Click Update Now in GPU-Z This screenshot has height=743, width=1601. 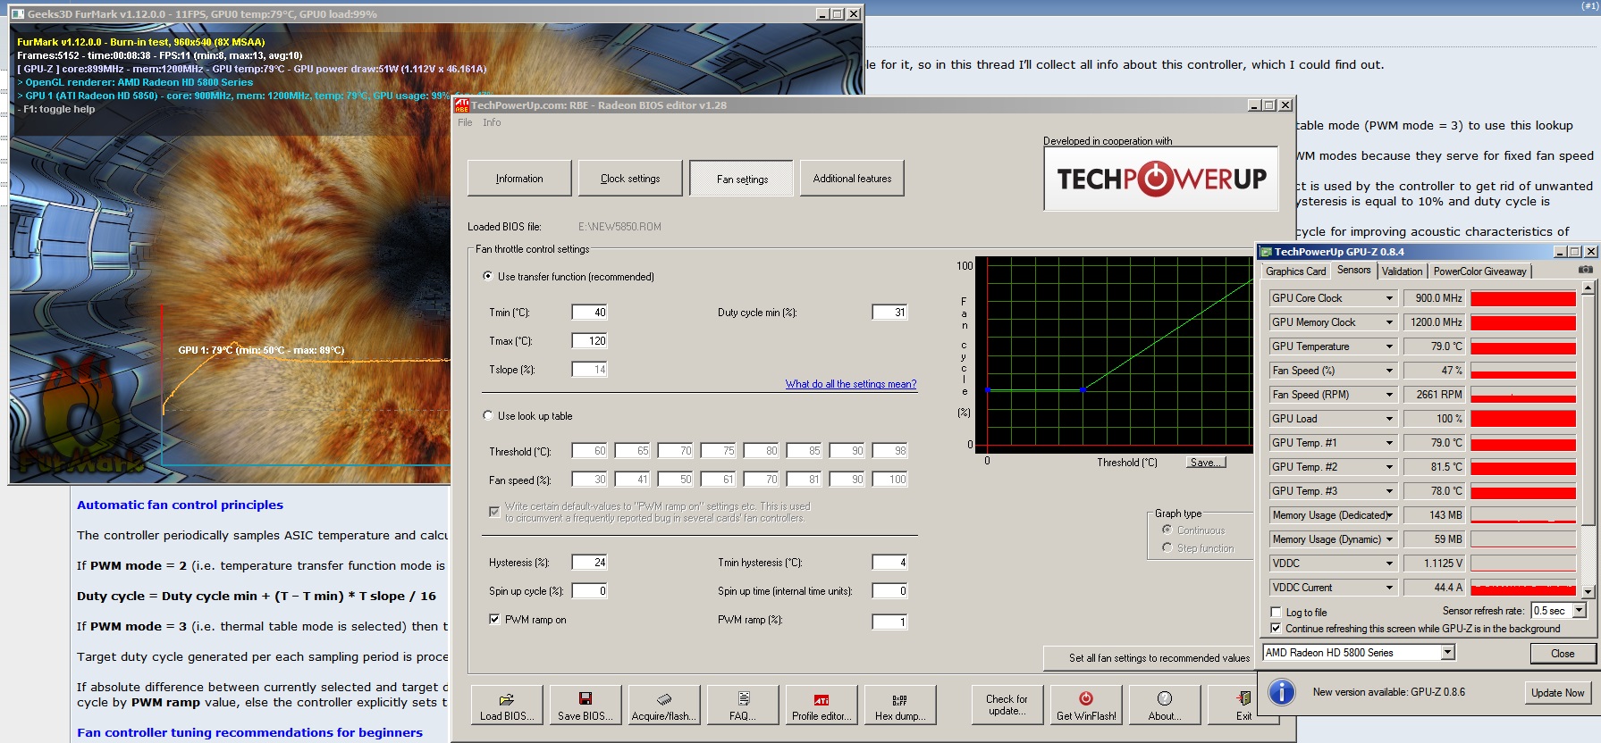(1557, 693)
